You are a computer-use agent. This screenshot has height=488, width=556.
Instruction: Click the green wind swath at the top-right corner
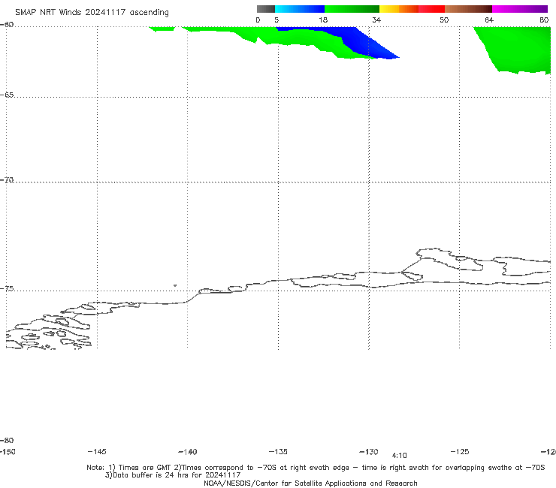pos(518,48)
